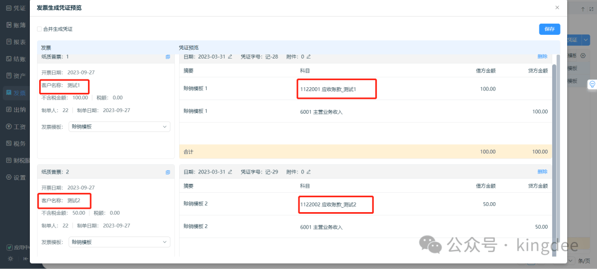
Task: Click the invoice detail icon for 纸质普票 1
Action: (x=167, y=56)
